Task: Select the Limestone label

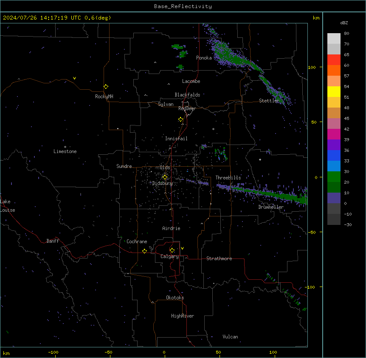Action: 65,151
